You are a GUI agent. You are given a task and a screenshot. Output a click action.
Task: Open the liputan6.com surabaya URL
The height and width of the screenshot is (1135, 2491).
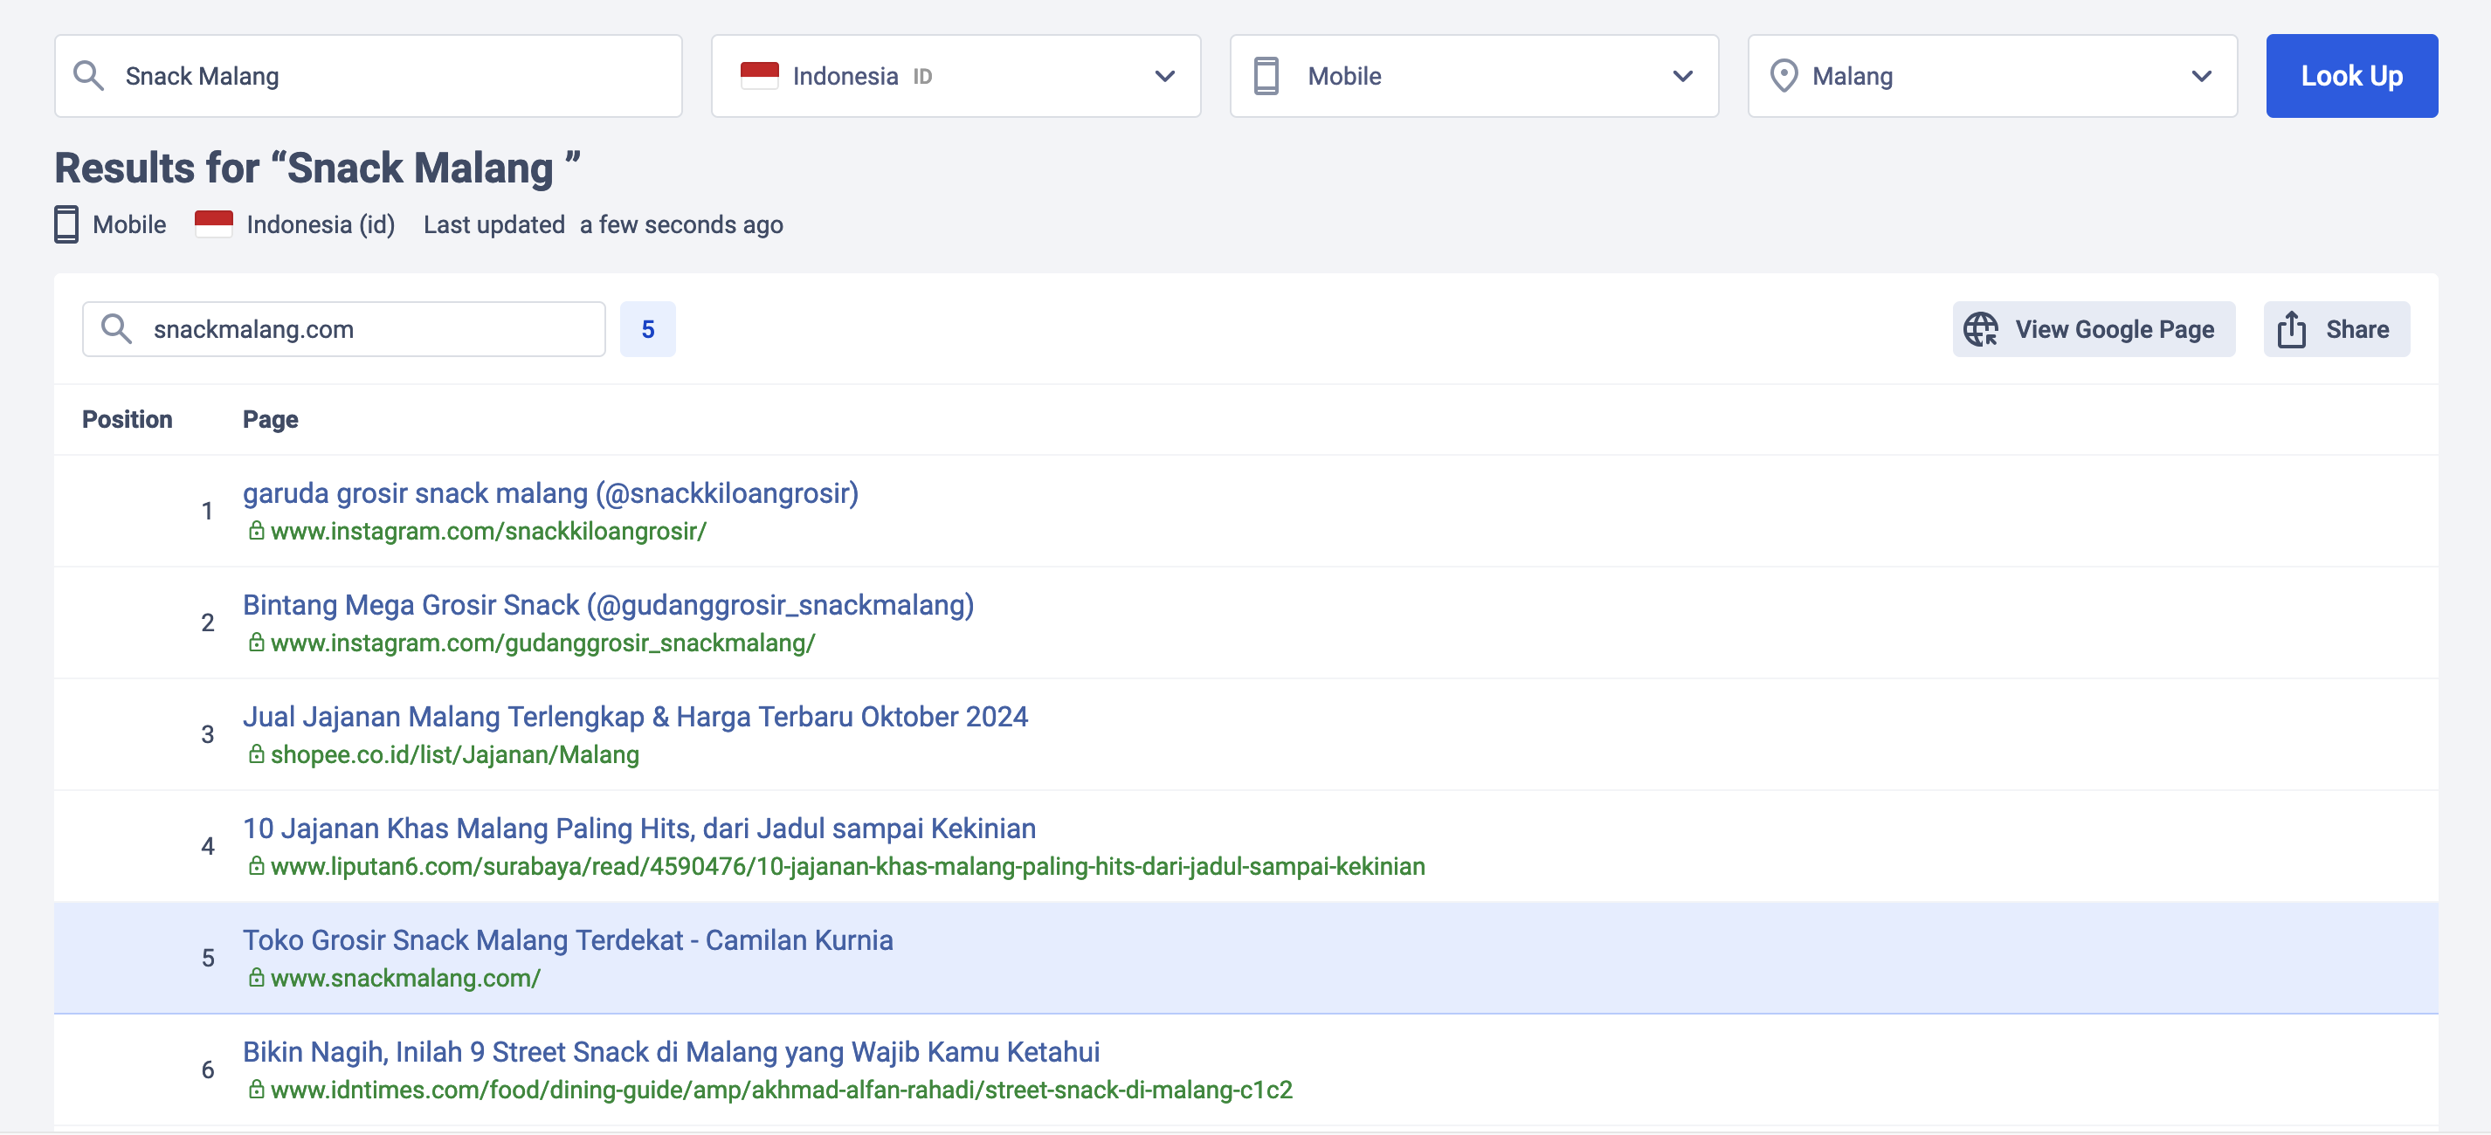click(x=847, y=866)
